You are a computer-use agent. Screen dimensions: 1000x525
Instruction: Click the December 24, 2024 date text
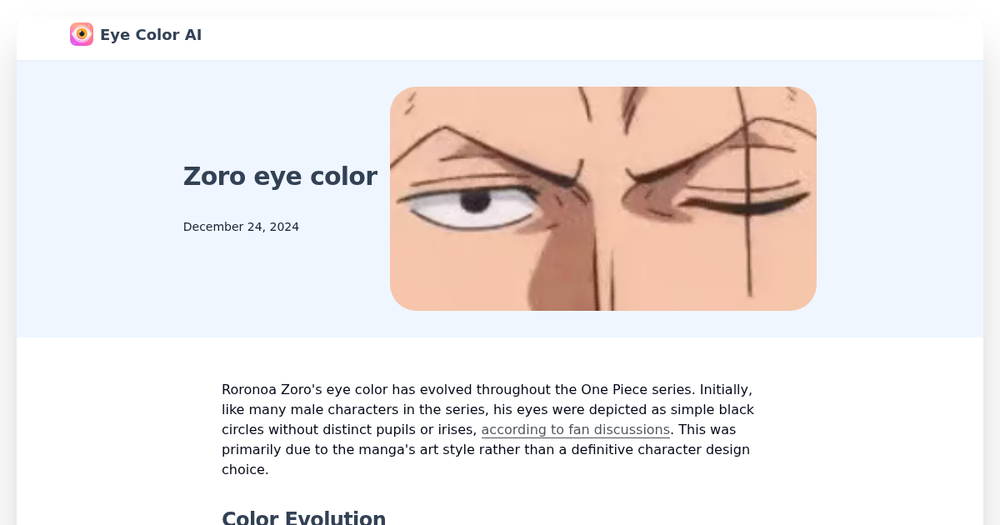coord(241,226)
